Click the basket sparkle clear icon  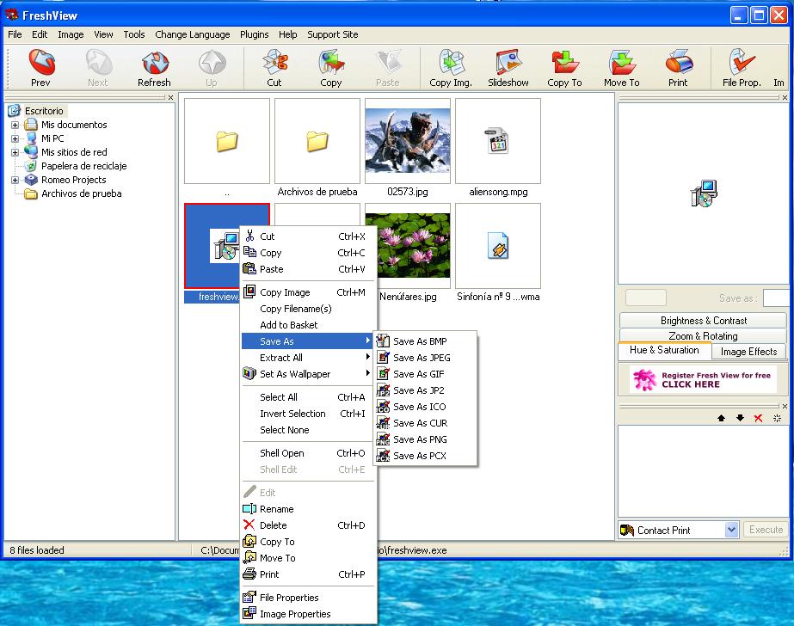pos(777,418)
